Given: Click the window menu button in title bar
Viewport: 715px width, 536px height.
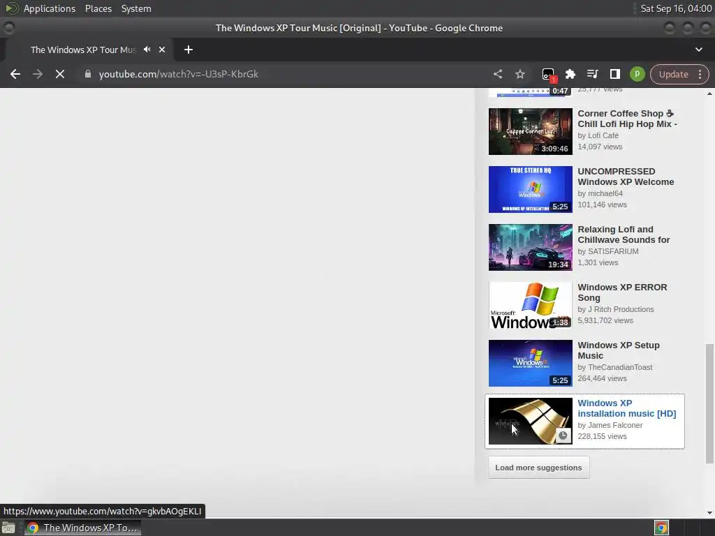Looking at the screenshot, I should (8, 28).
